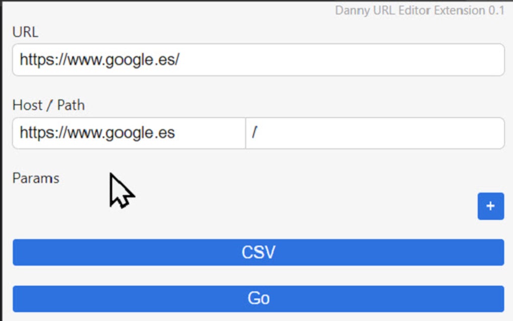This screenshot has width=513, height=321.
Task: Click the Params section heading
Action: pyautogui.click(x=36, y=178)
